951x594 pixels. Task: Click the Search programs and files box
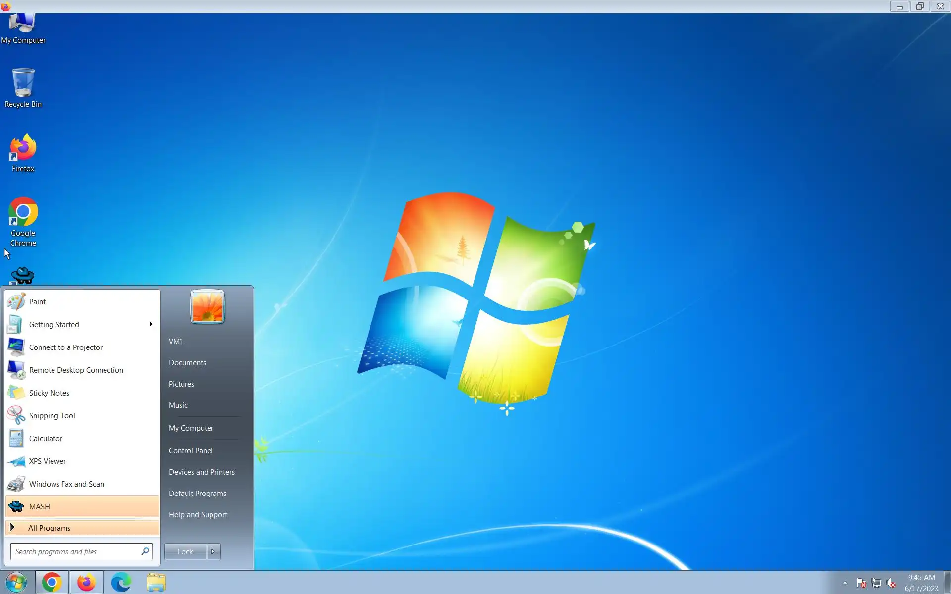coord(74,551)
